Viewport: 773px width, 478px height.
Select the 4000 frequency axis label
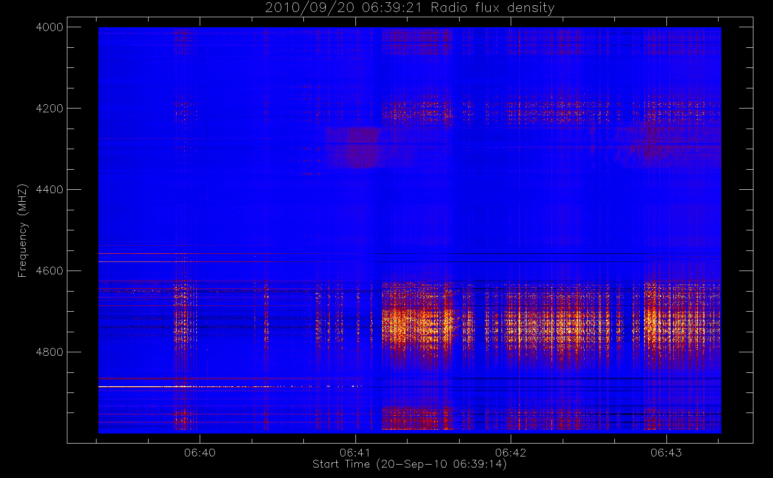50,27
